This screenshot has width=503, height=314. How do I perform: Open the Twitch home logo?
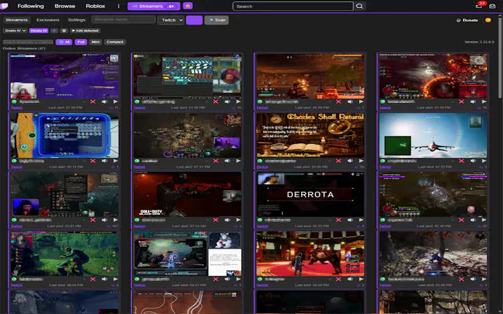4,6
